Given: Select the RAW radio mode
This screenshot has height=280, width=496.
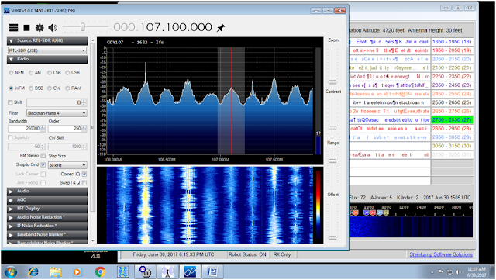Looking at the screenshot, I should pyautogui.click(x=67, y=88).
